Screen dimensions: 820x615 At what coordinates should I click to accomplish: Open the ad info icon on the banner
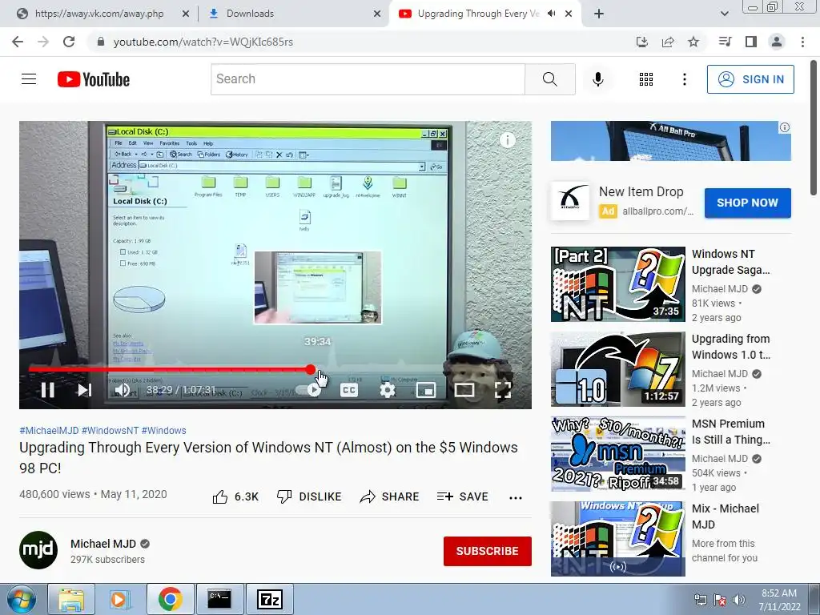[x=785, y=127]
